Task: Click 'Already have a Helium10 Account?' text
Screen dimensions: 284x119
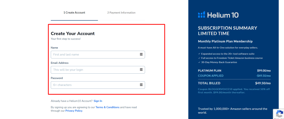Action: [x=72, y=101]
